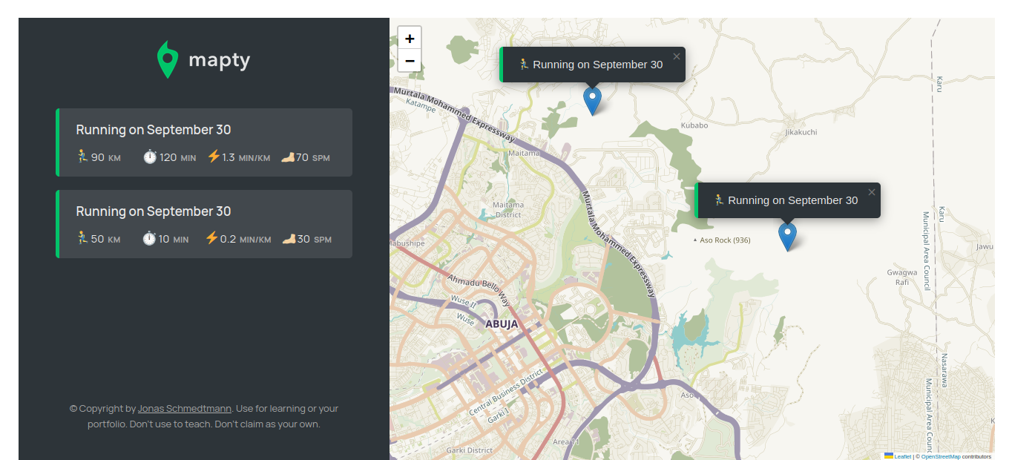The height and width of the screenshot is (460, 1012).
Task: Click the green mapty logo pin
Action: [168, 60]
